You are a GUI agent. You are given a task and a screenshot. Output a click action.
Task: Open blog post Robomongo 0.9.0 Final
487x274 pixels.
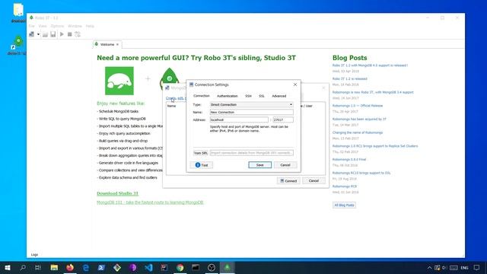349,159
